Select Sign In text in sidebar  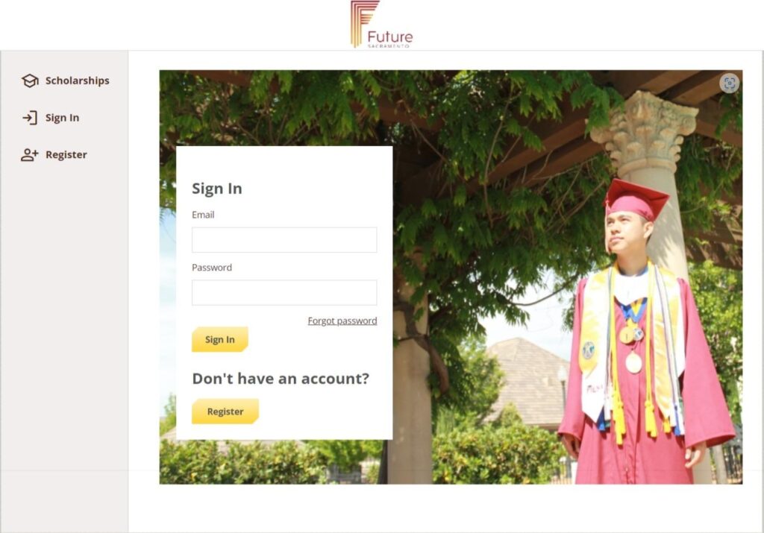click(63, 118)
